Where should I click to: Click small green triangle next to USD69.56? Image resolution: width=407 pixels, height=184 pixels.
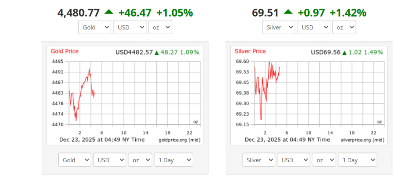point(345,53)
